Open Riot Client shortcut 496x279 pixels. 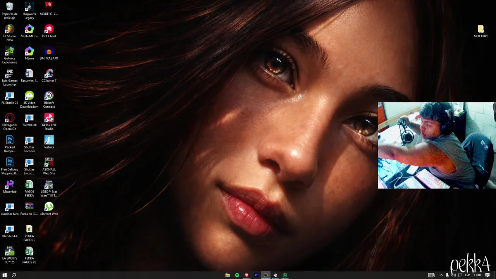(49, 31)
